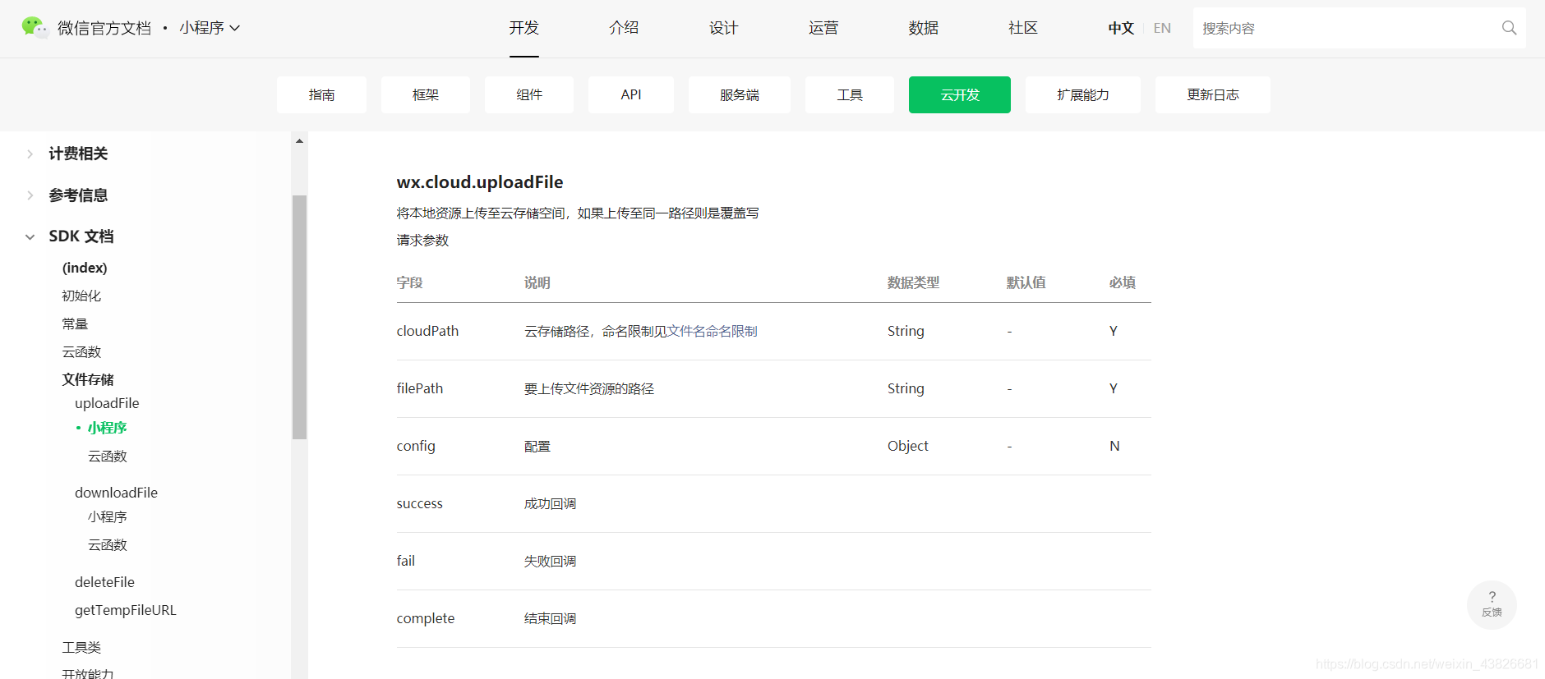
Task: Open the 数据 top navigation tab
Action: point(923,28)
